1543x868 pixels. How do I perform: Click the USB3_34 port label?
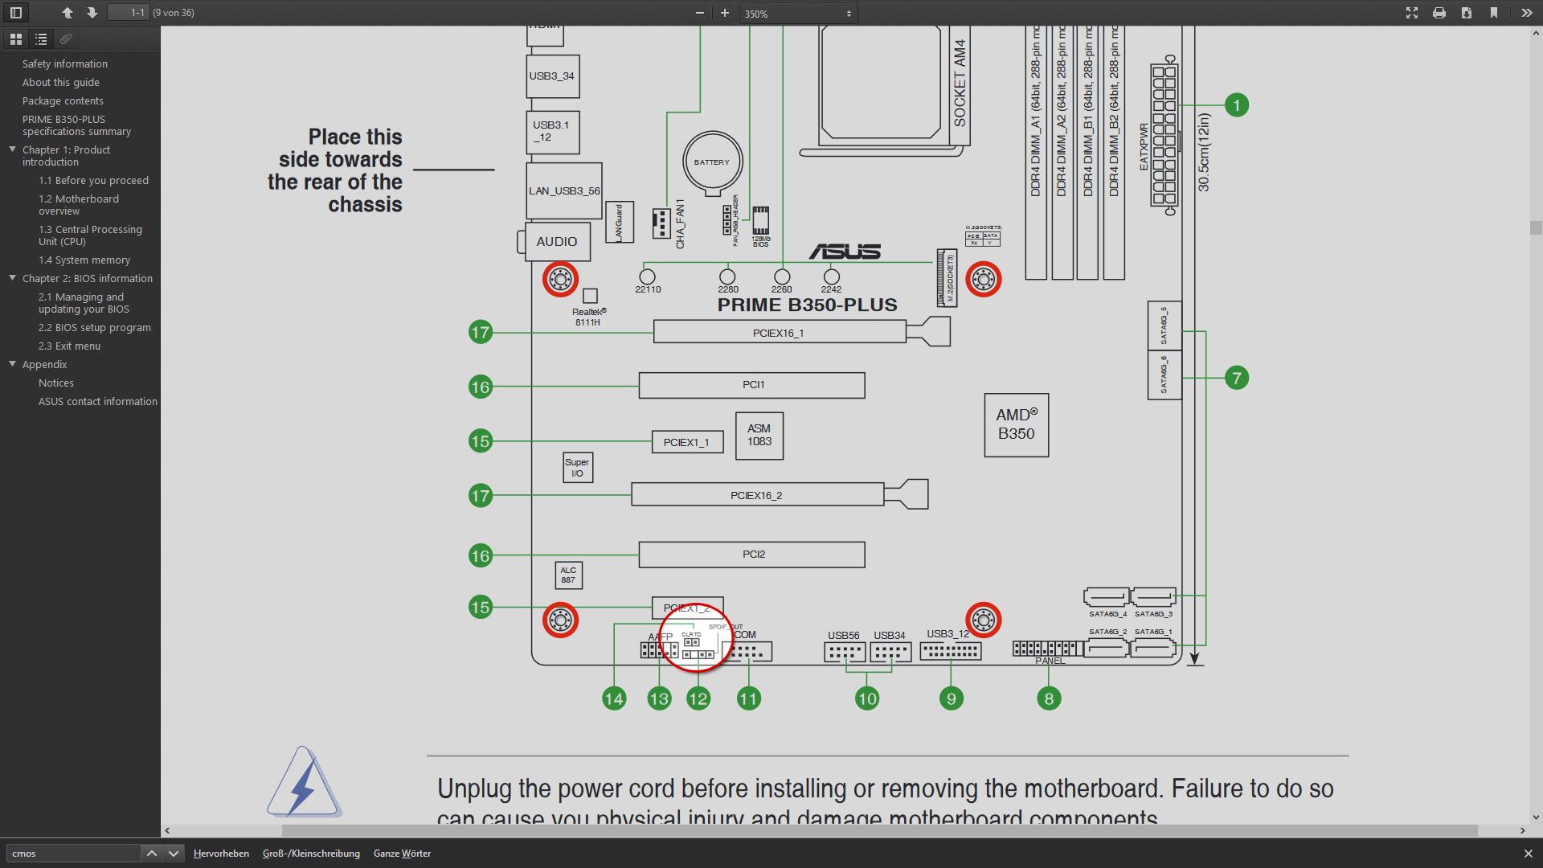click(x=552, y=76)
